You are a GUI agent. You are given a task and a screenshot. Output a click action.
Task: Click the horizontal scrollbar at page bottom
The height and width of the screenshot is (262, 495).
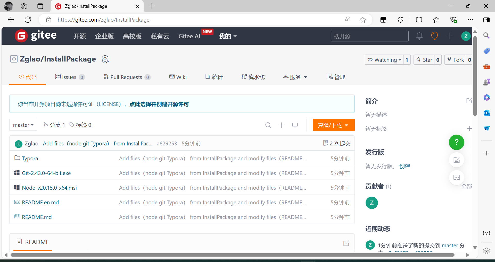[232, 255]
